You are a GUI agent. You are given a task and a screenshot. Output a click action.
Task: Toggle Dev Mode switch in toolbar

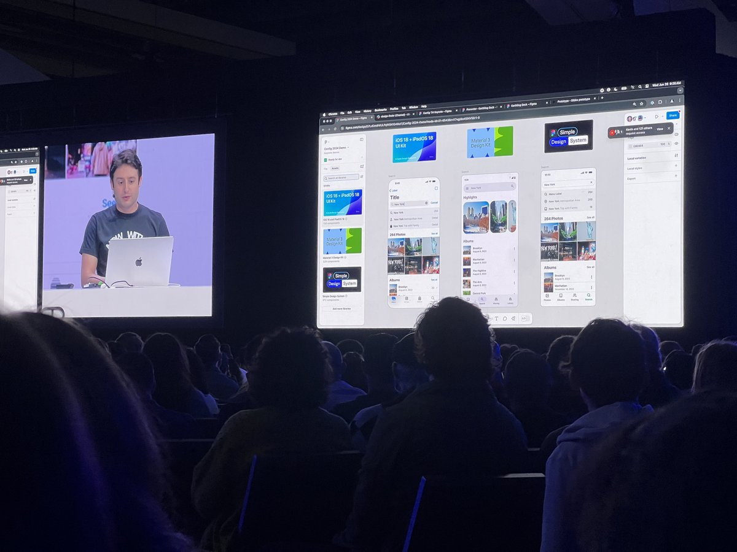(x=524, y=318)
